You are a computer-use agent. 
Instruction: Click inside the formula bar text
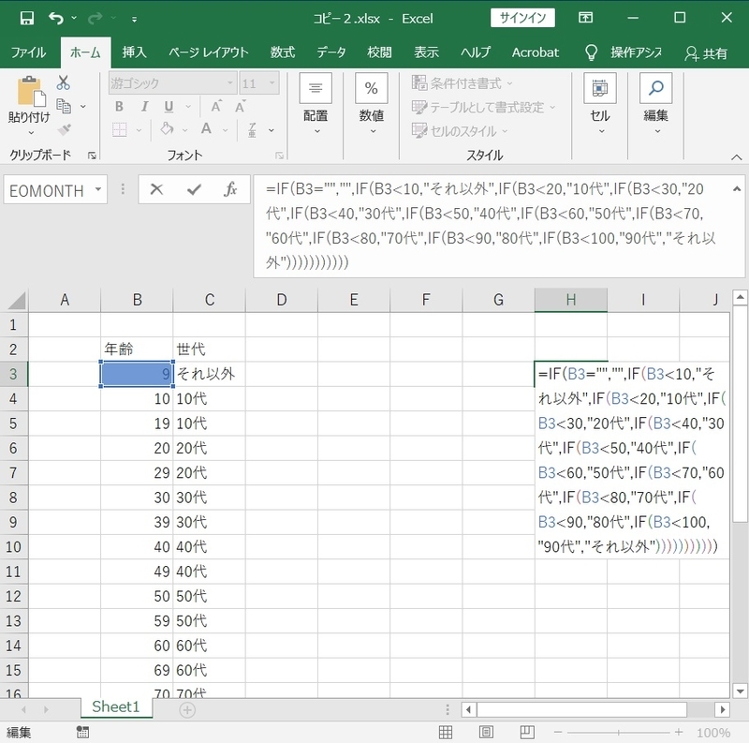click(x=491, y=226)
